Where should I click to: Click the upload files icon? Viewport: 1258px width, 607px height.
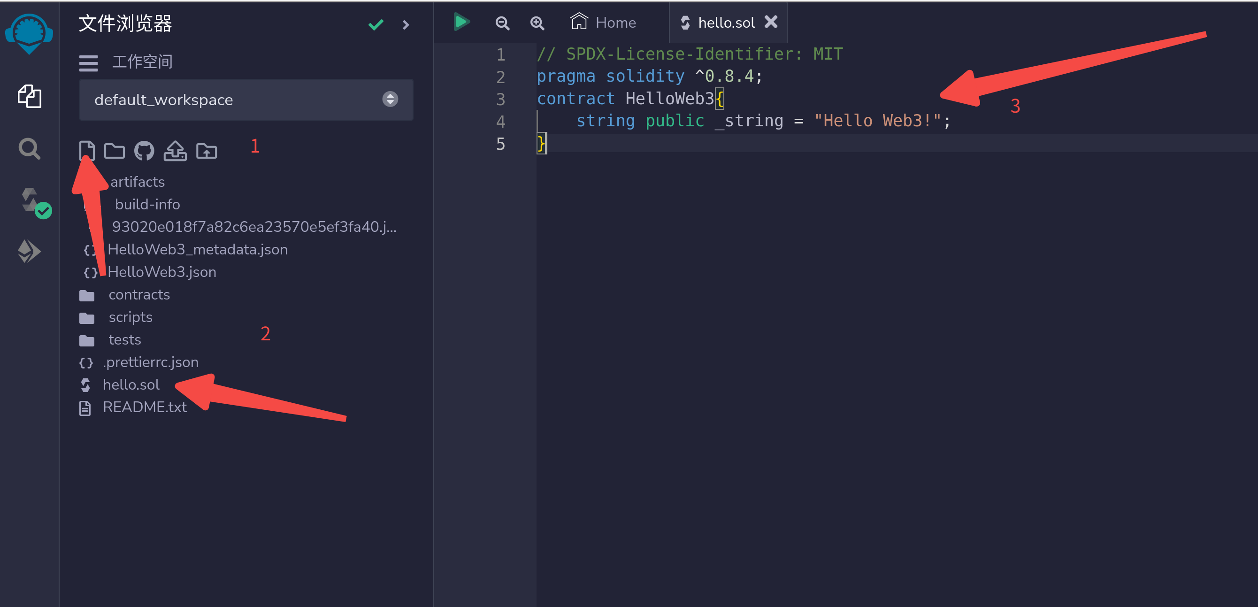coord(175,151)
